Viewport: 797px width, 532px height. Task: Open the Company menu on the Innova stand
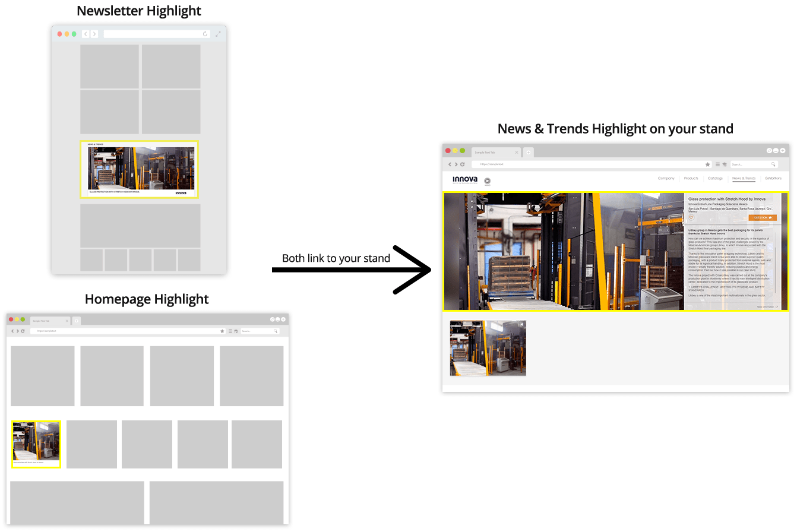(x=666, y=178)
